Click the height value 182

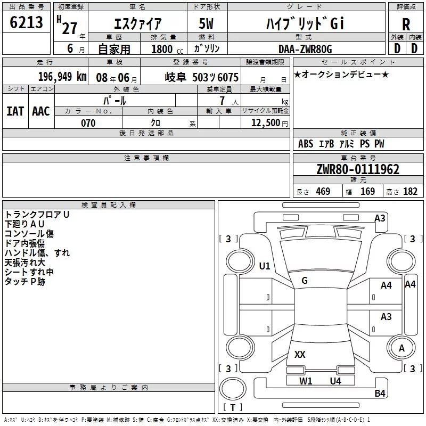pyautogui.click(x=410, y=192)
